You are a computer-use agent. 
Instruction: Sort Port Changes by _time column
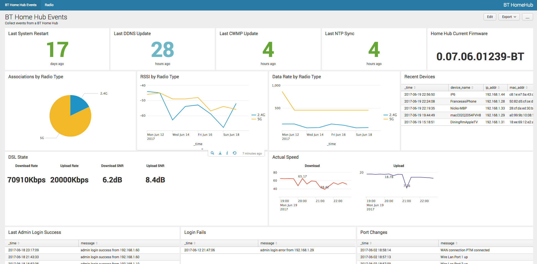(366, 243)
